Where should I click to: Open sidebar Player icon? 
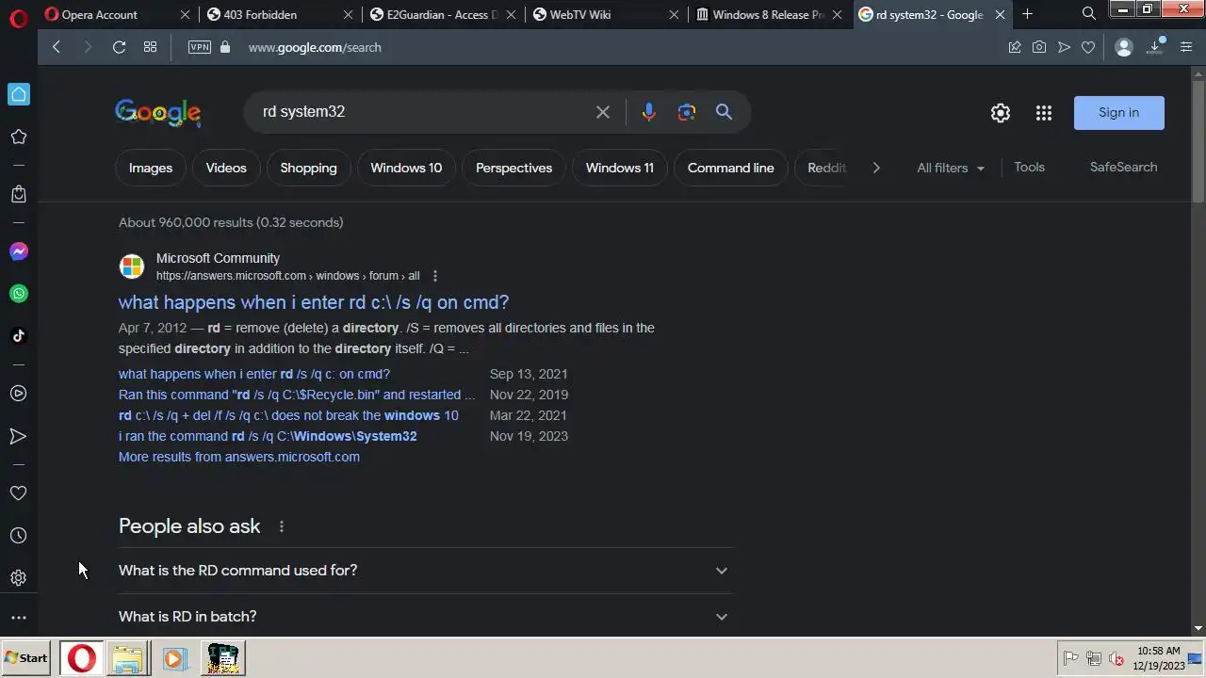(x=19, y=394)
